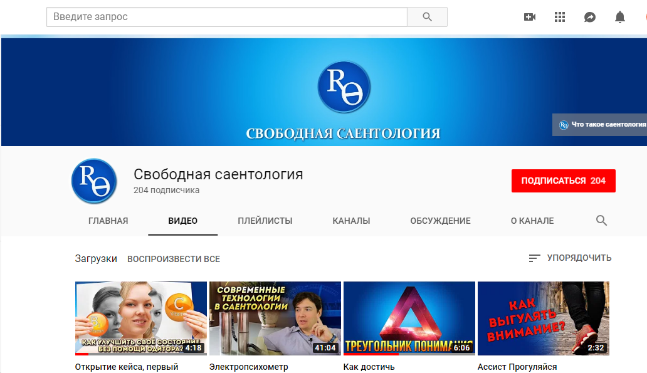Click the Ассист Прогуляйся video title

click(517, 367)
